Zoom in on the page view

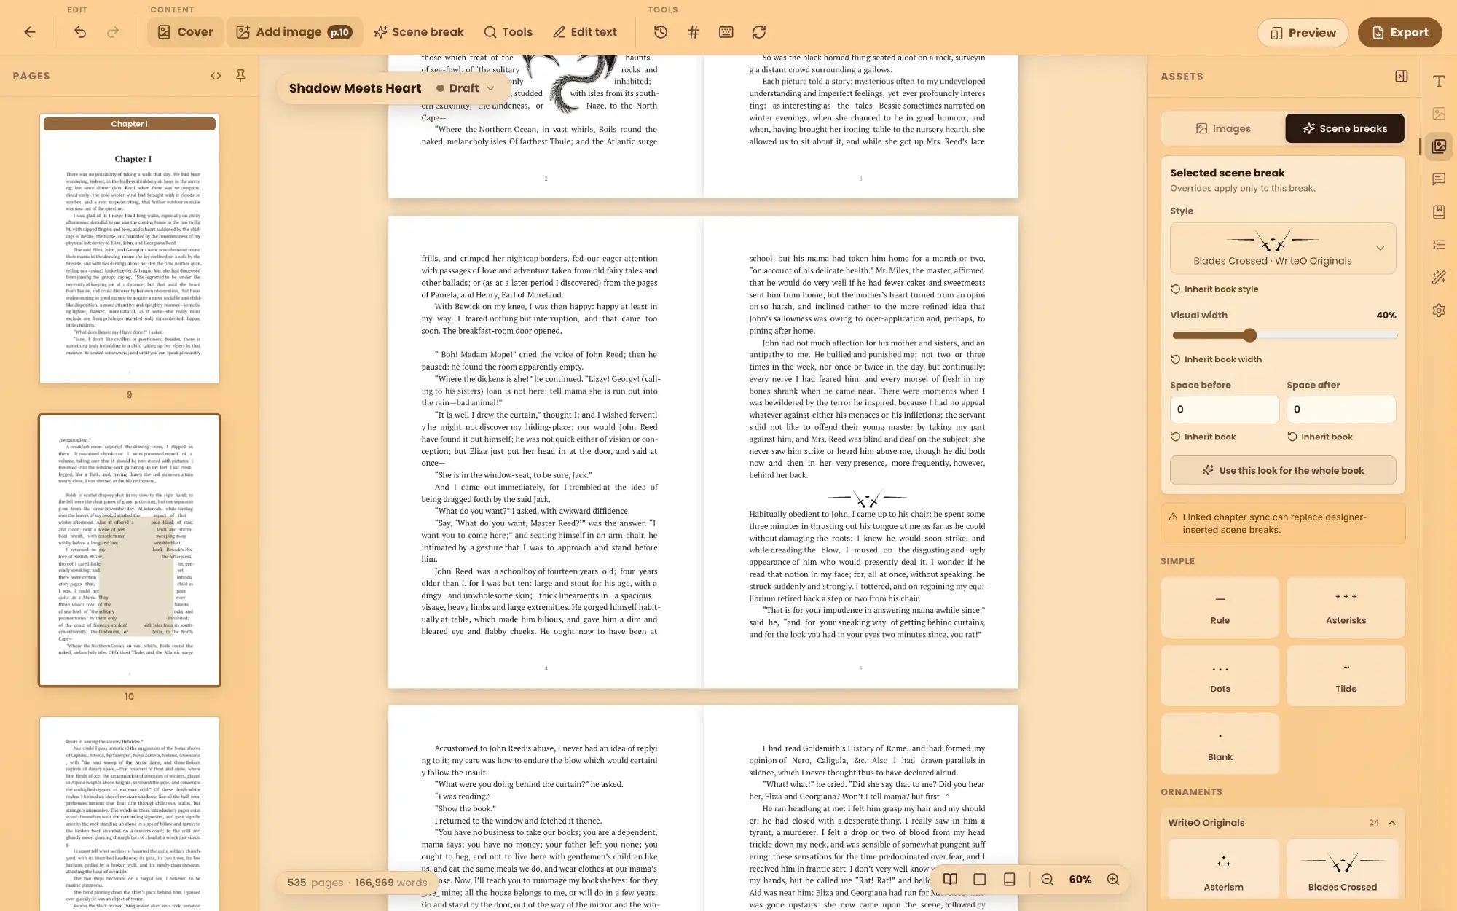(x=1113, y=880)
